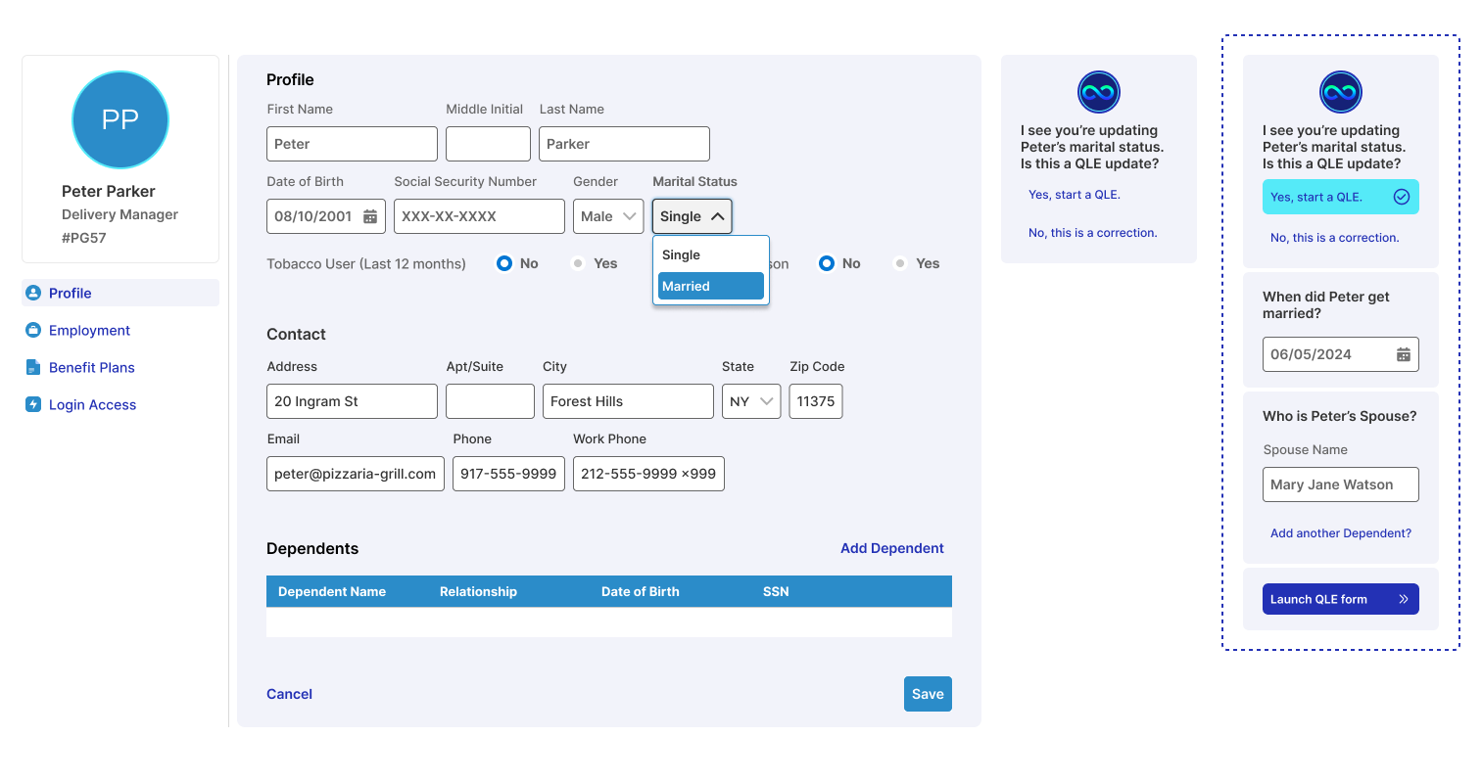Screen dimensions: 1482x783
Task: Click the Cancel link
Action: (x=289, y=694)
